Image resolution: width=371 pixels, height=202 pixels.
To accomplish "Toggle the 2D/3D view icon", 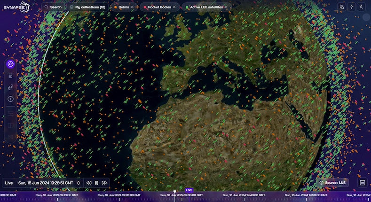I will click(x=362, y=183).
